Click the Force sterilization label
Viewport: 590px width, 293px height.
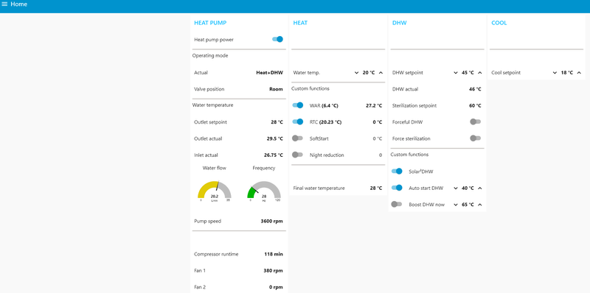coord(412,138)
